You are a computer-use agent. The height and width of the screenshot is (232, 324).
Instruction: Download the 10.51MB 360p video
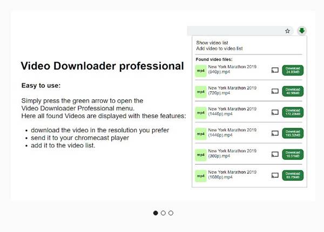(293, 154)
